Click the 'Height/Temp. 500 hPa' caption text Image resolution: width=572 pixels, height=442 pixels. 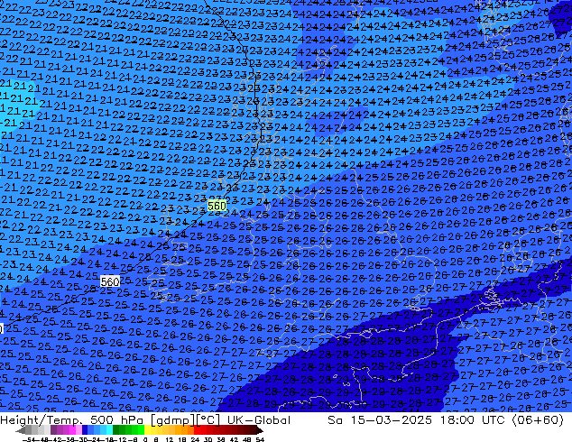[71, 420]
